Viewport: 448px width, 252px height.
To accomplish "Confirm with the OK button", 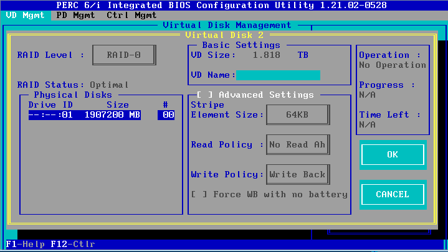I will (x=393, y=155).
